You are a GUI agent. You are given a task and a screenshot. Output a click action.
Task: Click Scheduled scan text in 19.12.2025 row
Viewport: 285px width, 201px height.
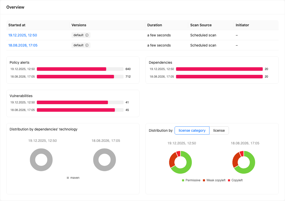203,35
